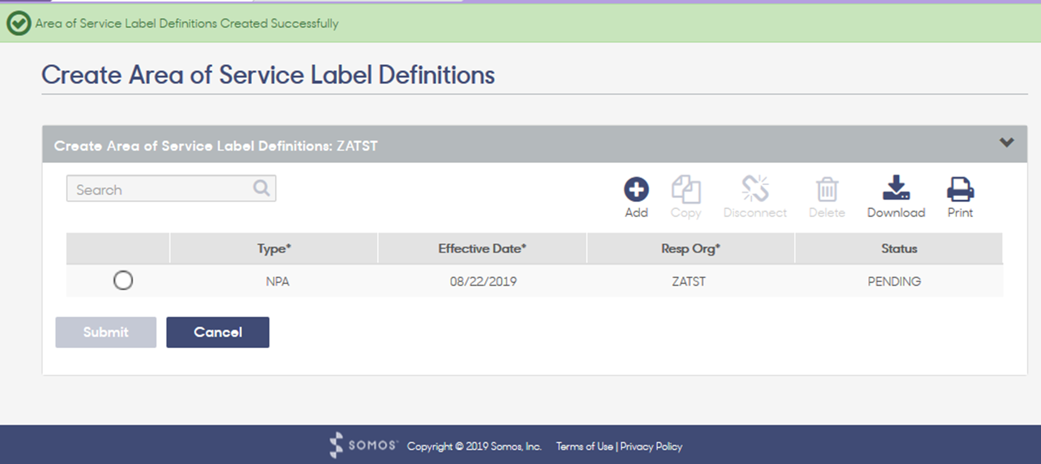Click the Somos logo in footer

pyautogui.click(x=363, y=445)
